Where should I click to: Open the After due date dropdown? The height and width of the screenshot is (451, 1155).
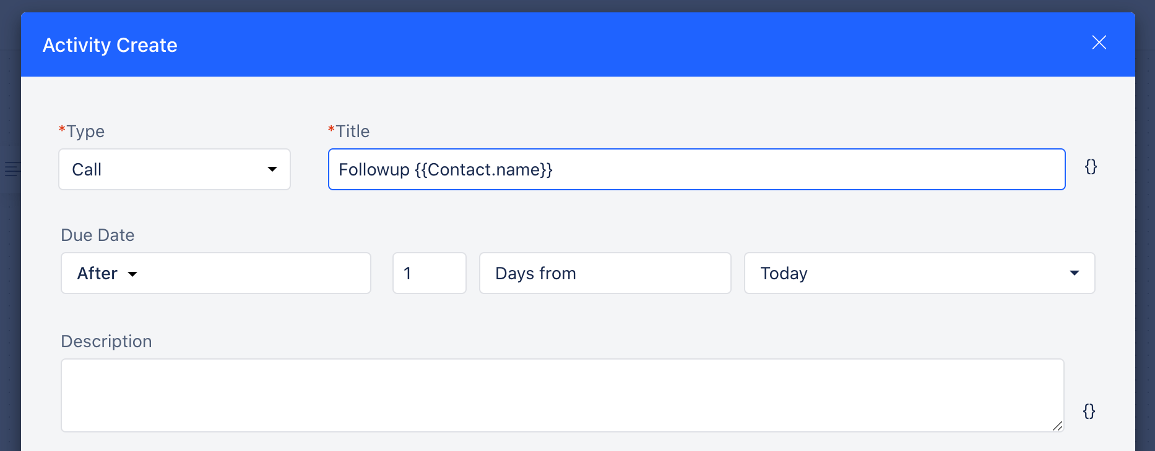[x=216, y=273]
